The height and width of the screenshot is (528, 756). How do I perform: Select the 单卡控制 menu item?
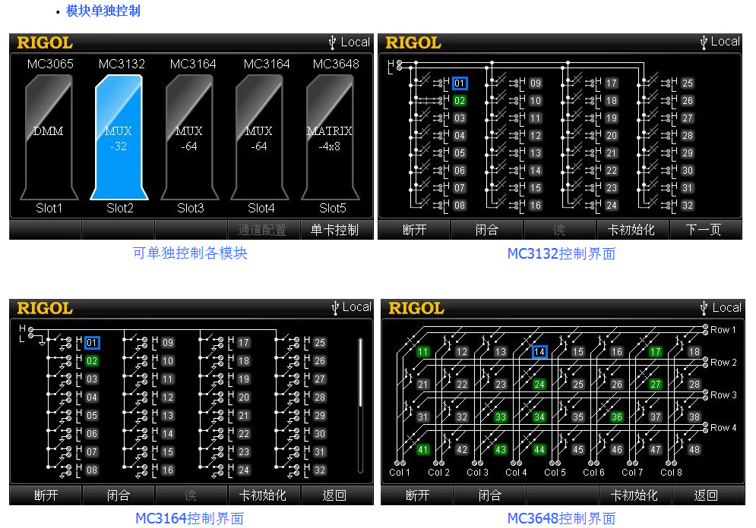pos(337,229)
